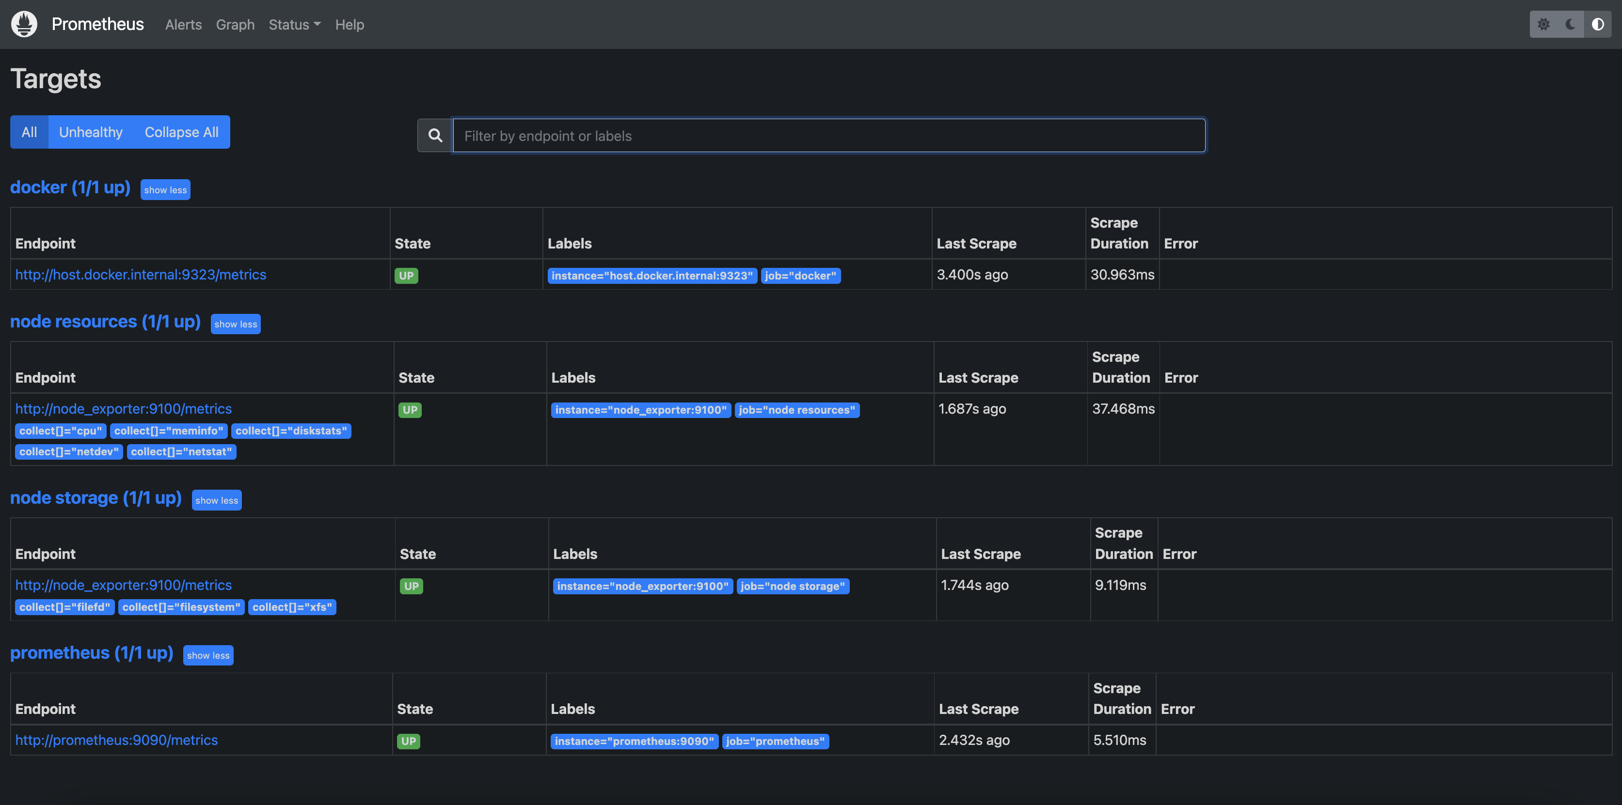1622x805 pixels.
Task: Click the magnifier search icon
Action: pos(435,135)
